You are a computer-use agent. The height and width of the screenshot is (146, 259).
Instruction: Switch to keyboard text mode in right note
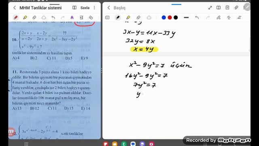107,17
